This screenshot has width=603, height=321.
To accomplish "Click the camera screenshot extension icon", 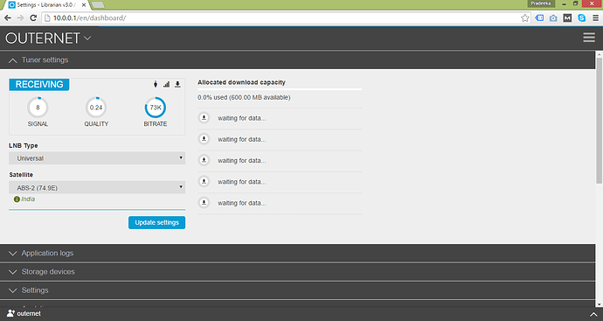I will point(553,17).
